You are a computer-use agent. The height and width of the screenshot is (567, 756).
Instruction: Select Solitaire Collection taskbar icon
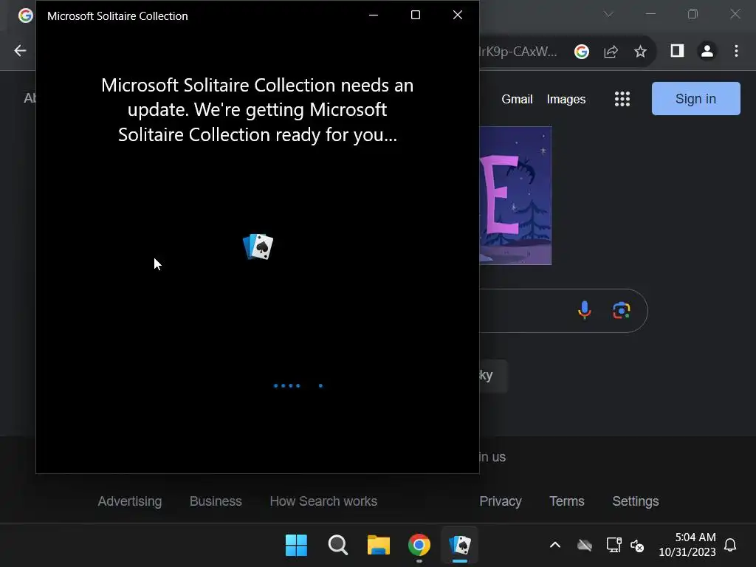(x=460, y=546)
